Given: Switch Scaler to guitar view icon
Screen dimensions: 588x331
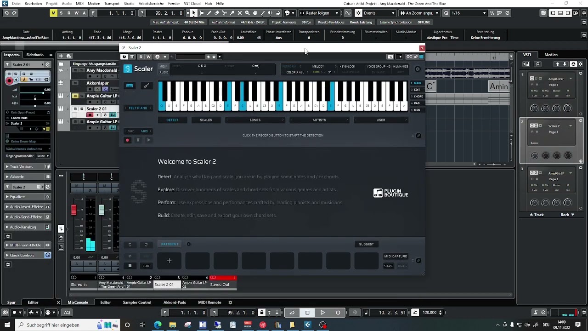Looking at the screenshot, I should click(147, 86).
